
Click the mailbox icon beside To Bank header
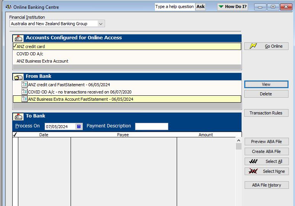point(18,116)
